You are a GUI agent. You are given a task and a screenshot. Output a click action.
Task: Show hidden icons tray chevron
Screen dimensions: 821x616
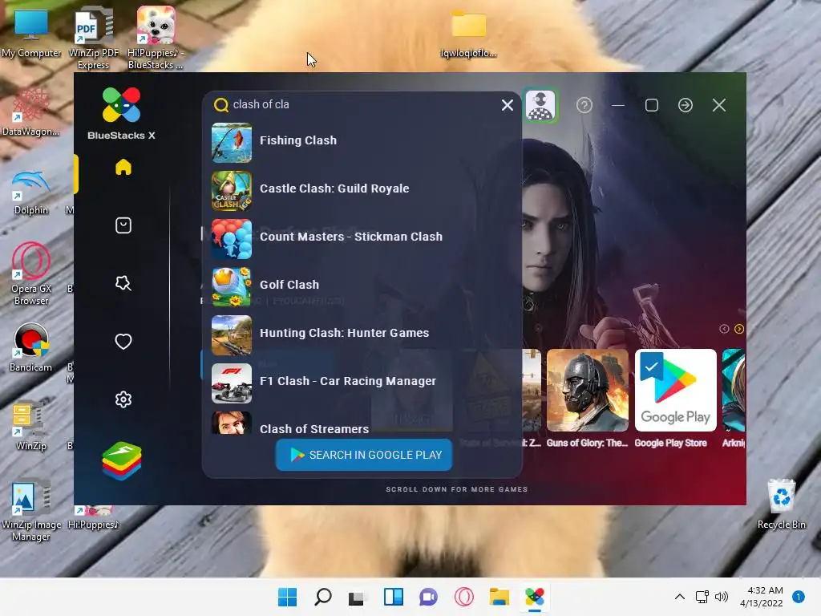[680, 597]
